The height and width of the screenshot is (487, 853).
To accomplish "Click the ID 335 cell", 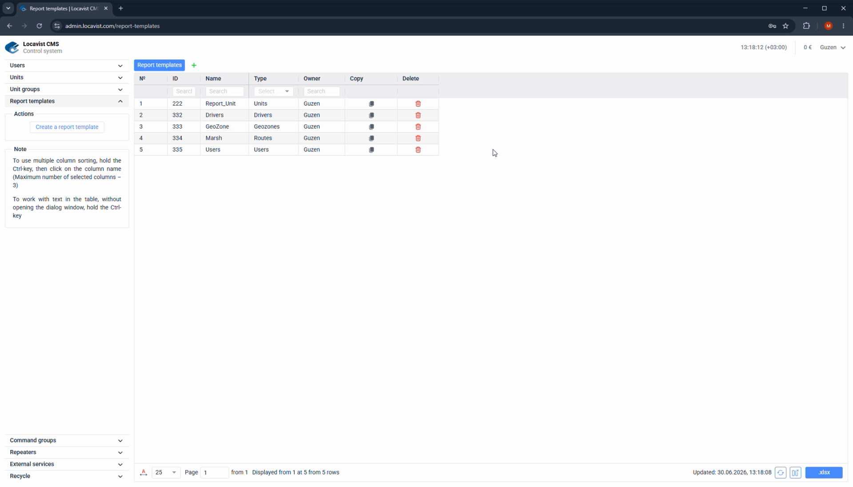I will coord(184,150).
